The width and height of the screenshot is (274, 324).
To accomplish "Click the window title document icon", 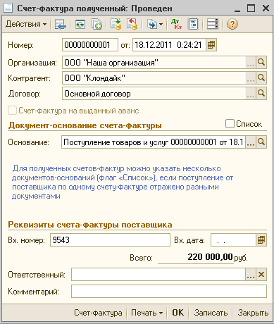I will point(8,8).
